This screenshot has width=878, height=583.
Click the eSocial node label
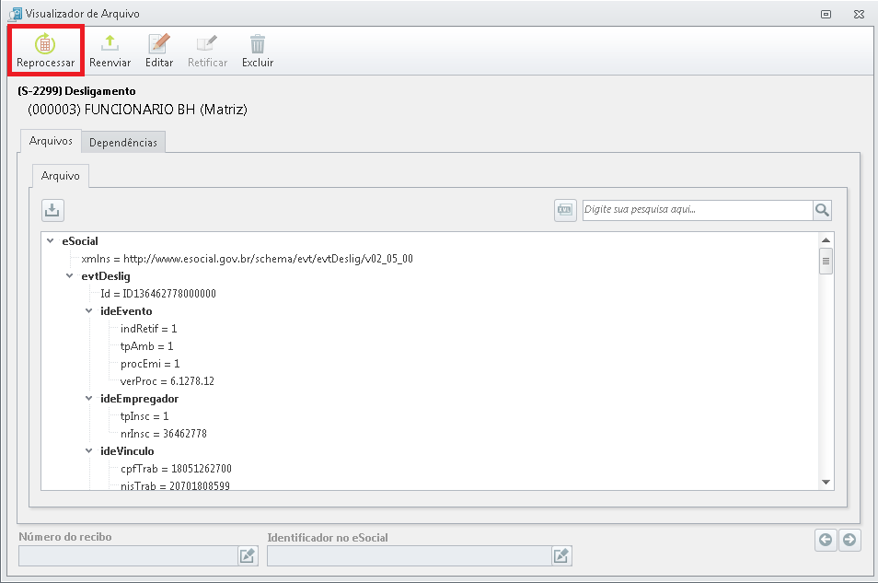point(80,241)
